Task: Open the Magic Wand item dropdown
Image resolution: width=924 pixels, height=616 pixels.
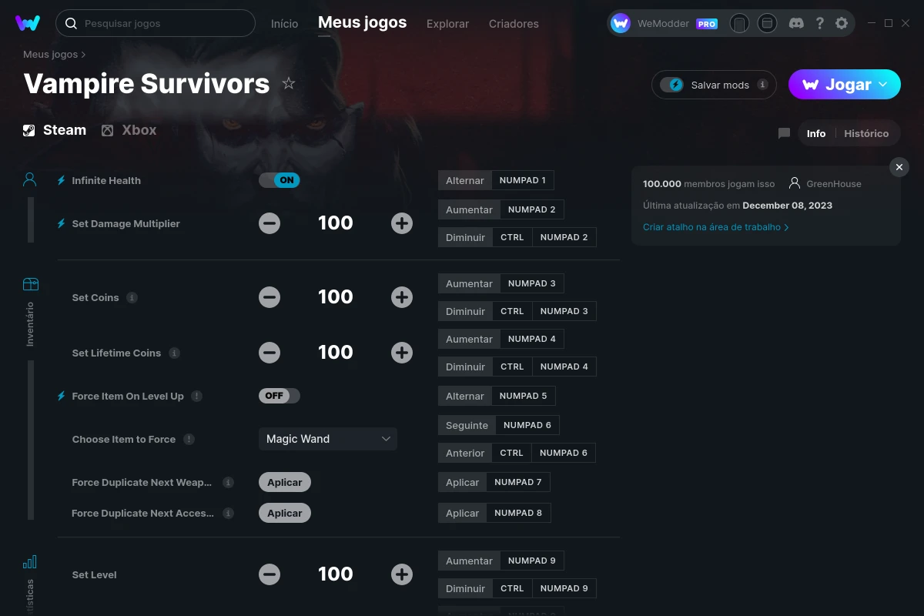Action: click(328, 439)
